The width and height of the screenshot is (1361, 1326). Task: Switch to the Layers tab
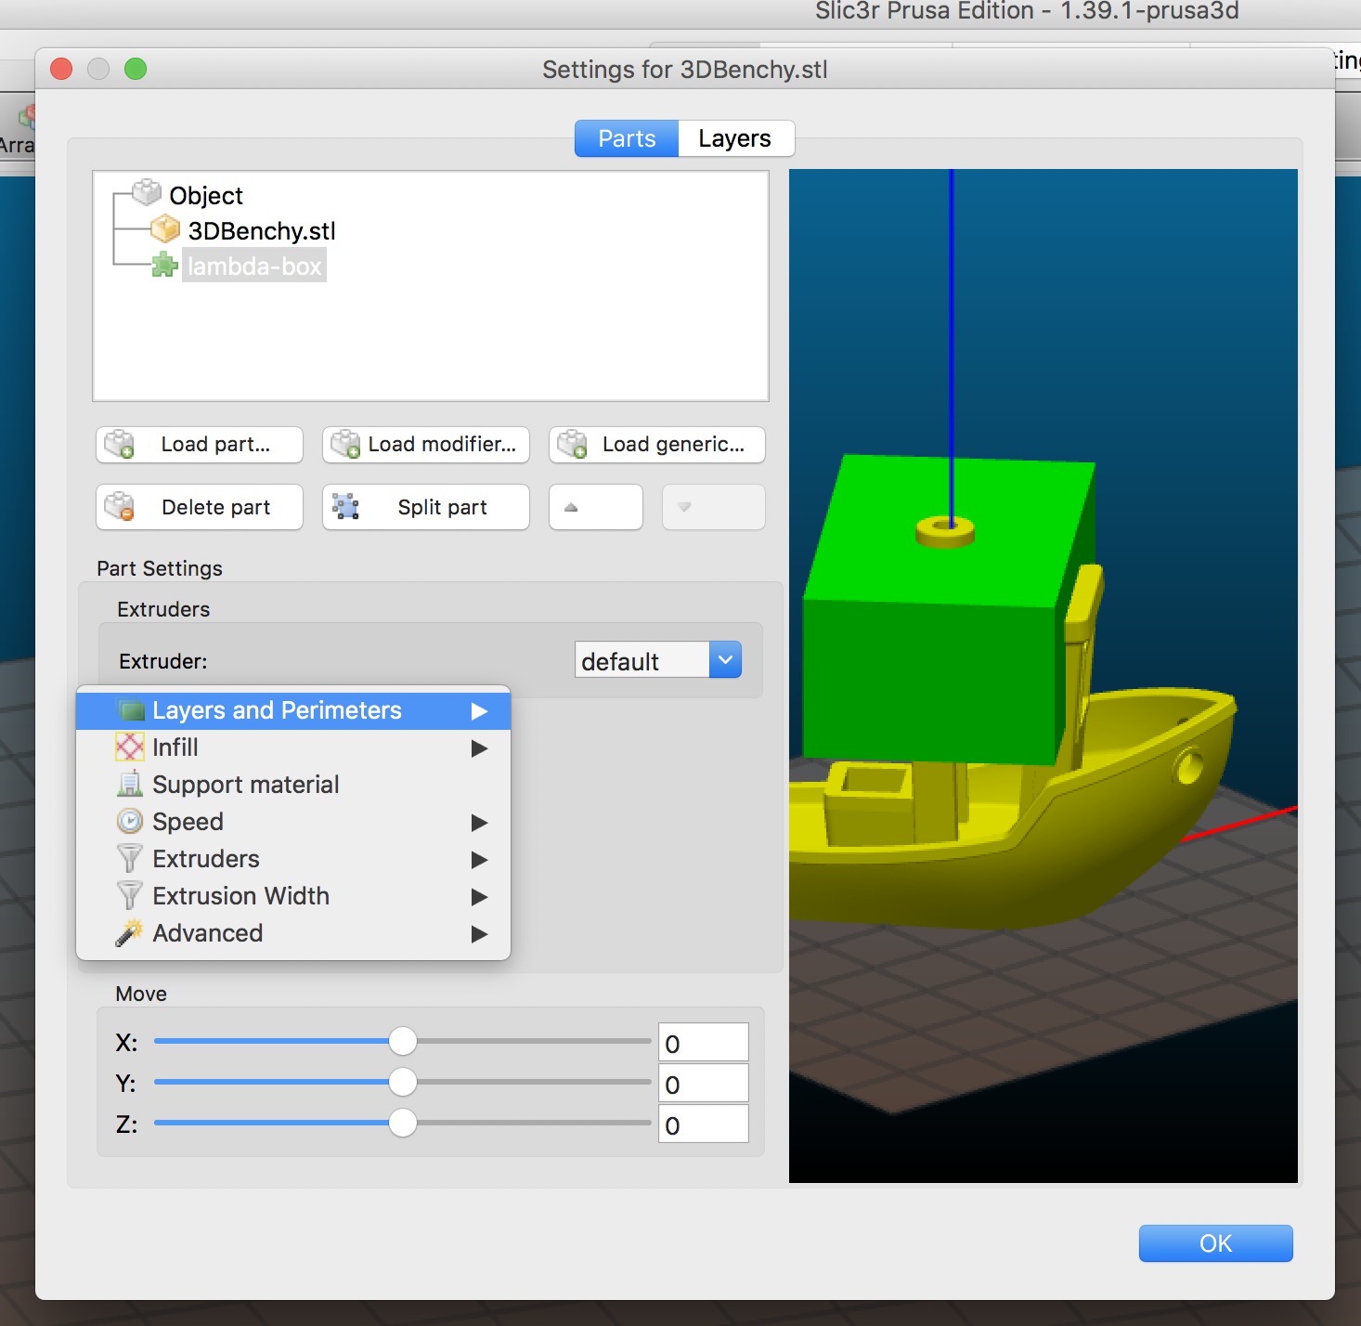click(735, 138)
